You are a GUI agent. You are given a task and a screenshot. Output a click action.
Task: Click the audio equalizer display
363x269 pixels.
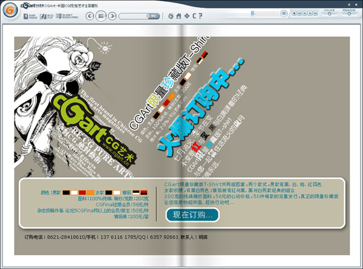tap(264, 14)
